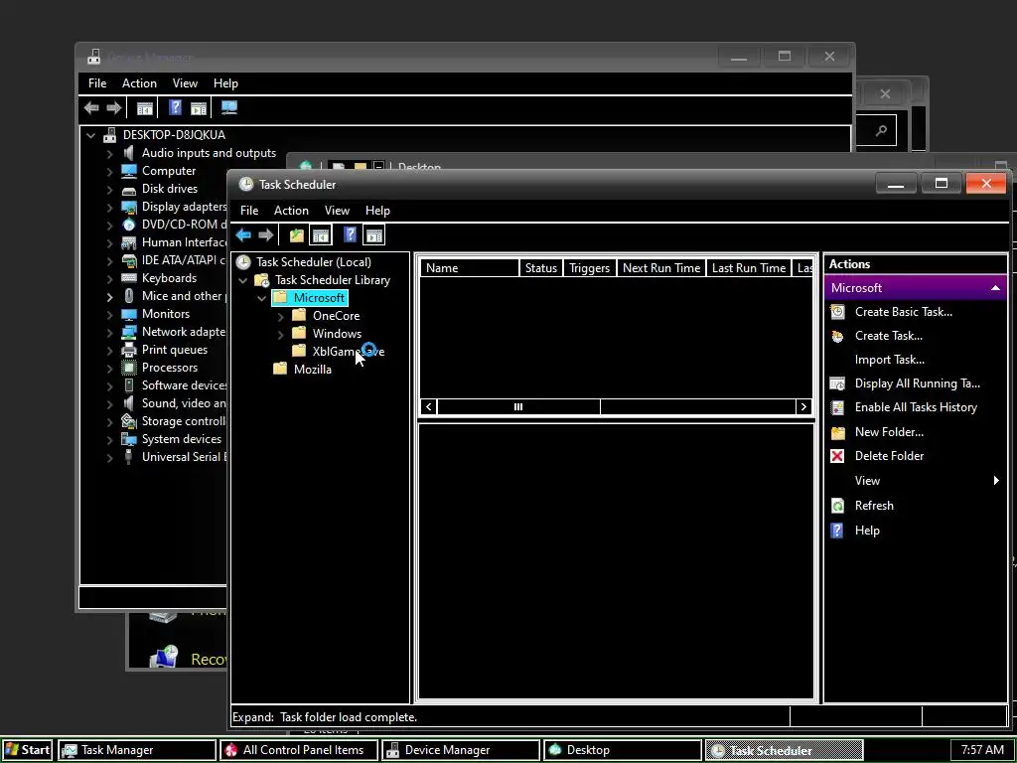Click the Forward arrow in Task Scheduler toolbar
Screen dimensions: 1017x763
(265, 234)
